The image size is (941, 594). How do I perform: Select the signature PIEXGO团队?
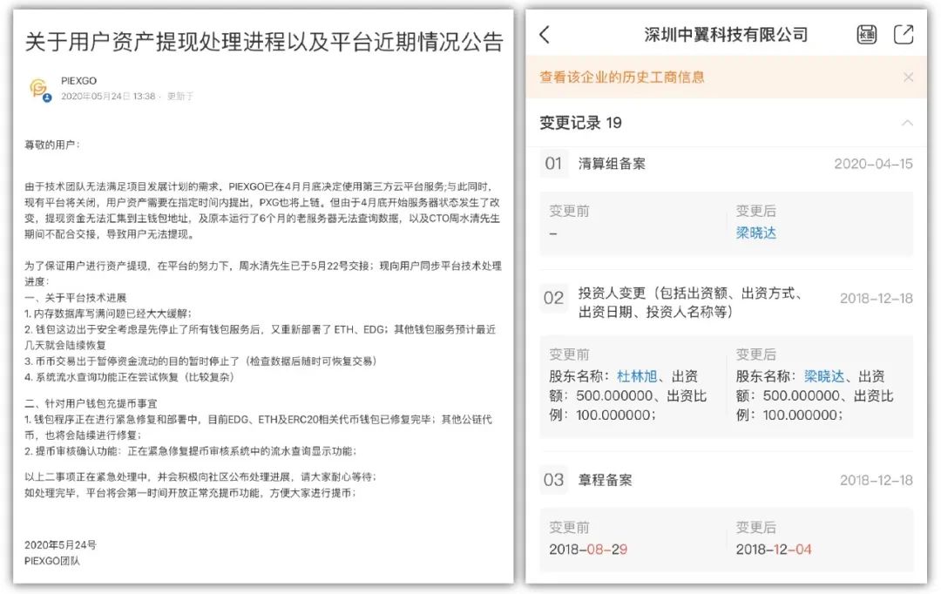pos(52,561)
